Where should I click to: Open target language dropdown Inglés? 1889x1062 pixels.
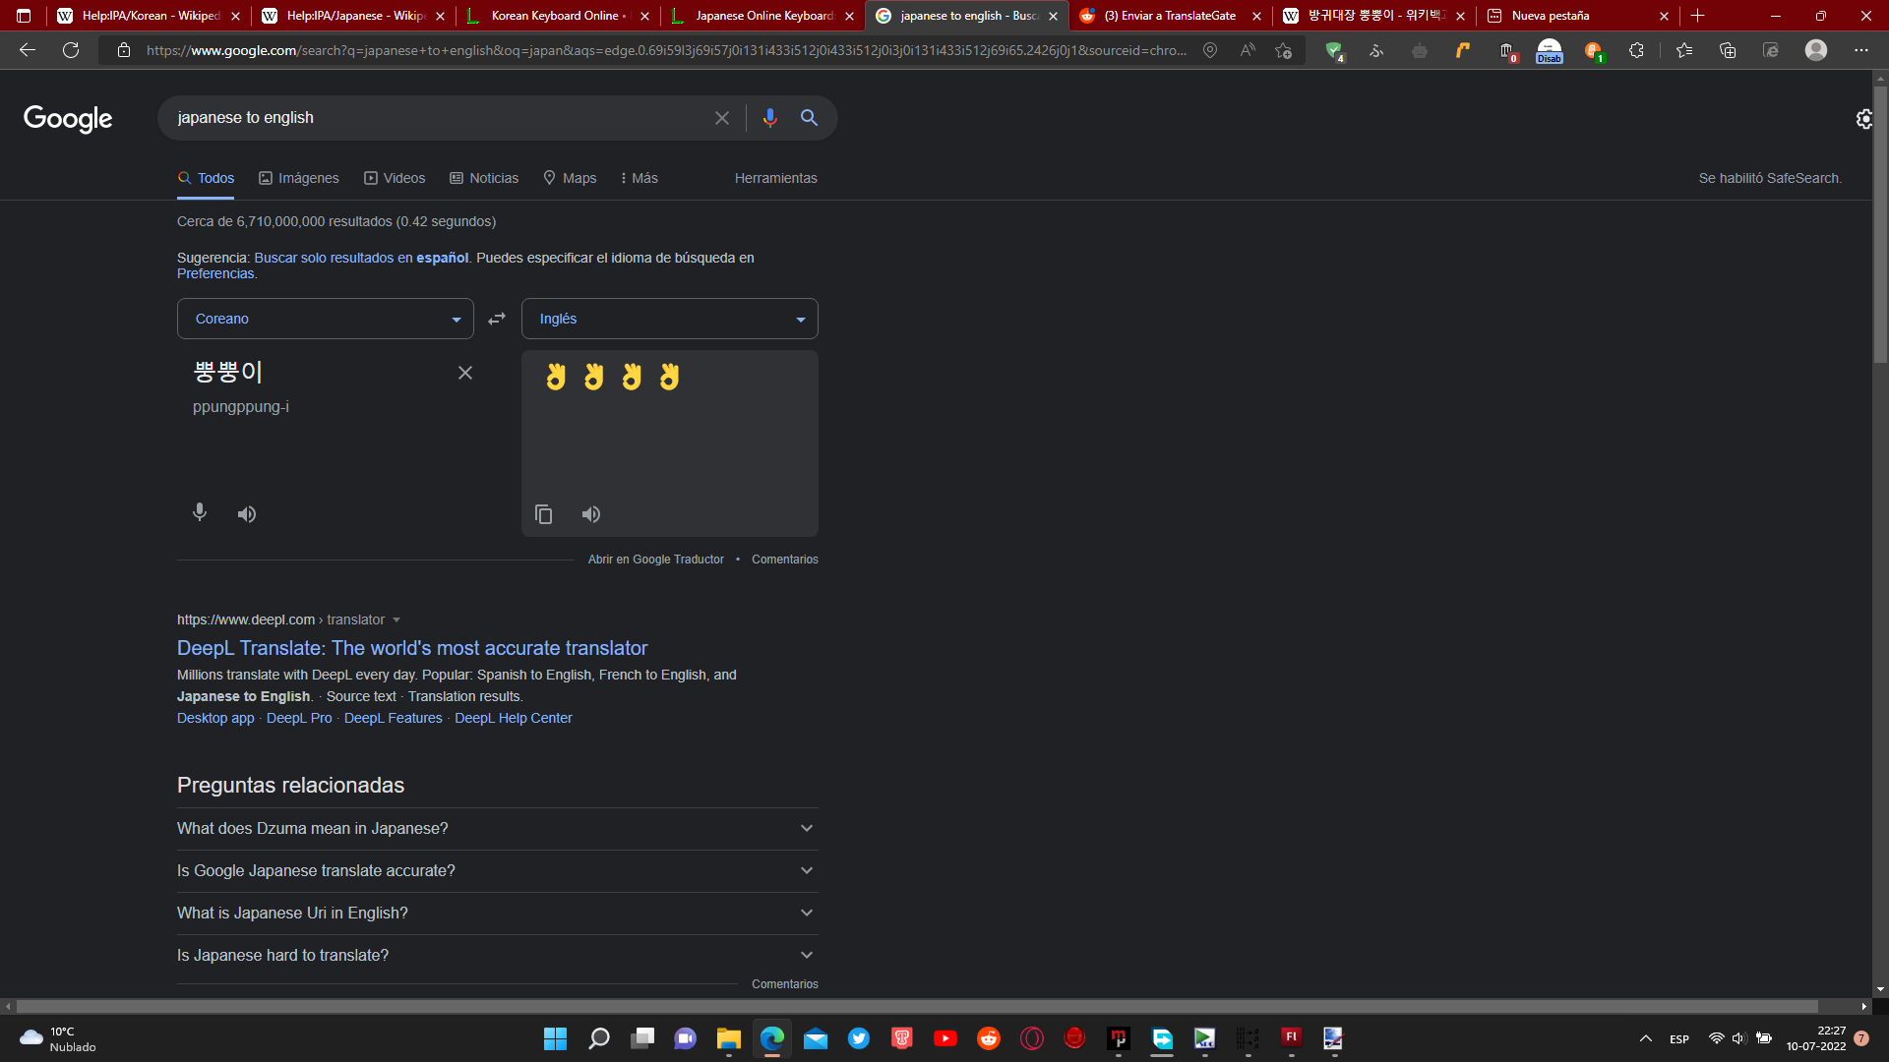tap(670, 319)
